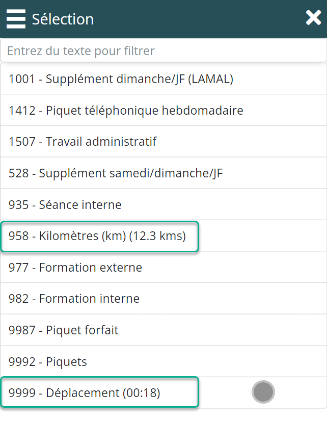This screenshot has height=422, width=327.
Task: Choose the highlighted 958 - Kilomètres entry
Action: point(97,236)
